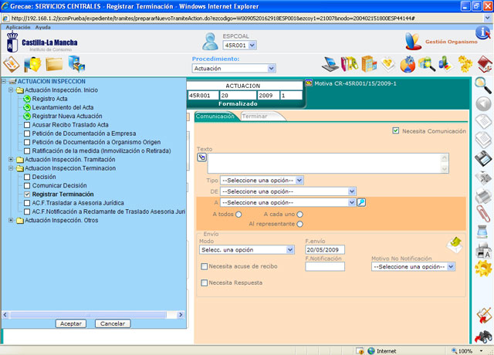This screenshot has width=494, height=355.
Task: Expand Actuación Inspección. Otros folder
Action: pos(11,220)
